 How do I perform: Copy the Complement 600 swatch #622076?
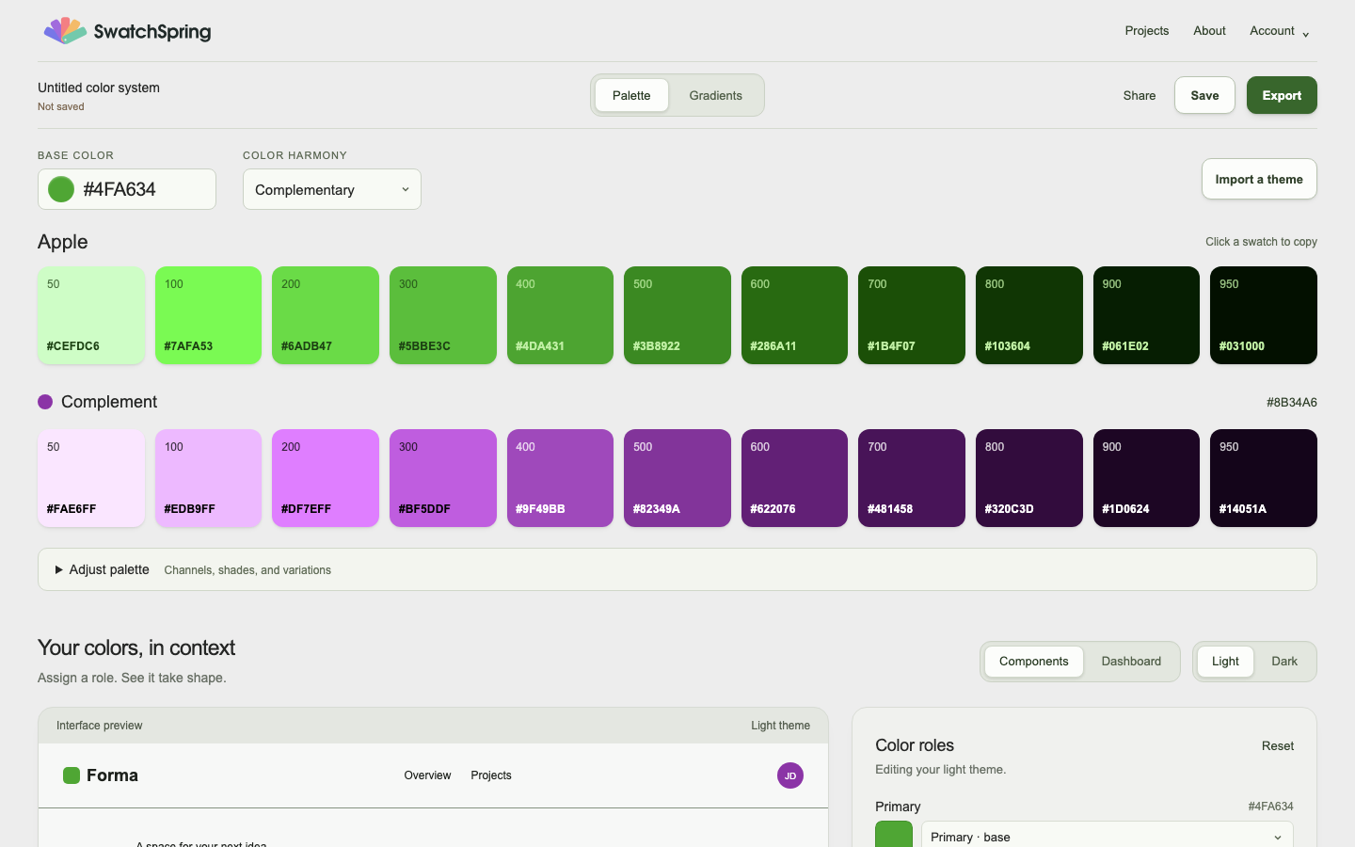794,478
